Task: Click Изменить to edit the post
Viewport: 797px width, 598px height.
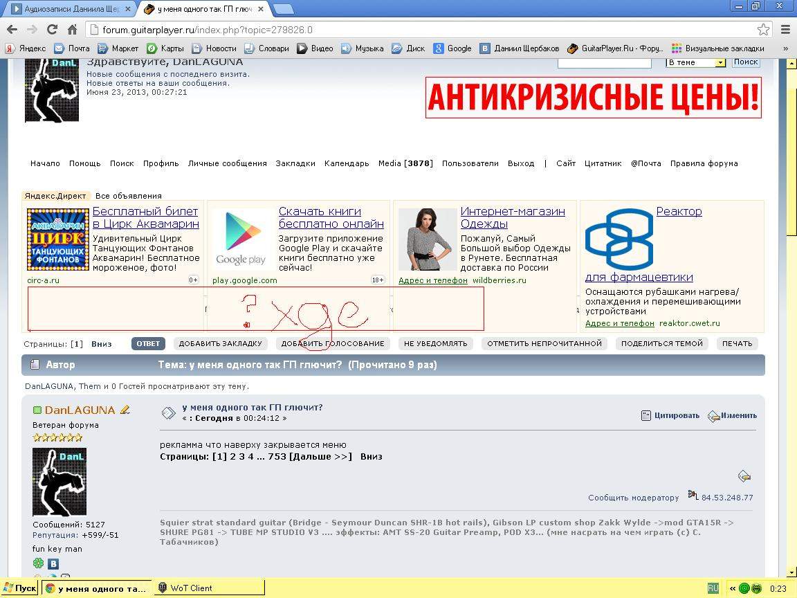Action: (x=733, y=415)
